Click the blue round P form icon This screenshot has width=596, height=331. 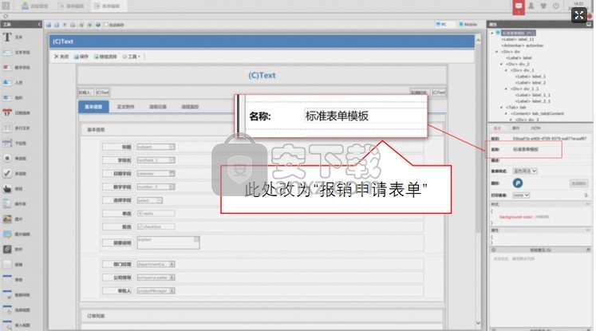click(517, 183)
